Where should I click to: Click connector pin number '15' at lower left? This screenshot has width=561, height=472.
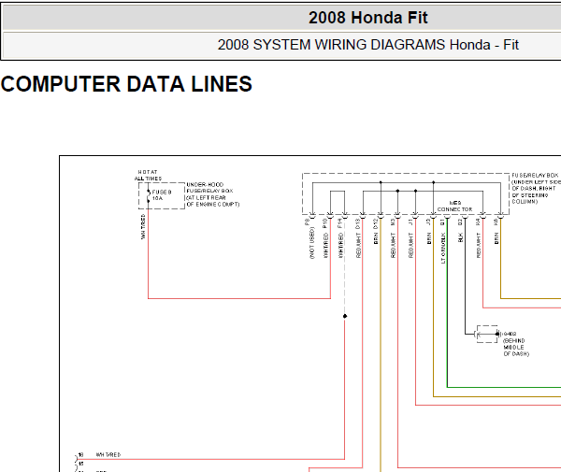(80, 464)
